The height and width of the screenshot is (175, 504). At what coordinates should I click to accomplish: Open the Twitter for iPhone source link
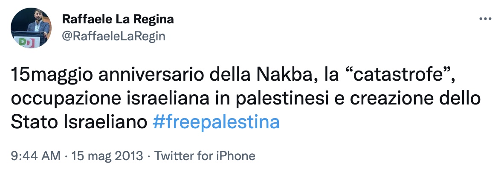point(205,156)
